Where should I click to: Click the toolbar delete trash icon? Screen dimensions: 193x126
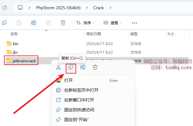tap(63, 23)
